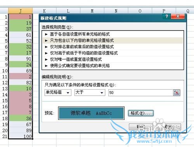Open the 大于 comparison dropdown
Image resolution: width=194 pixels, height=147 pixels.
(90, 93)
